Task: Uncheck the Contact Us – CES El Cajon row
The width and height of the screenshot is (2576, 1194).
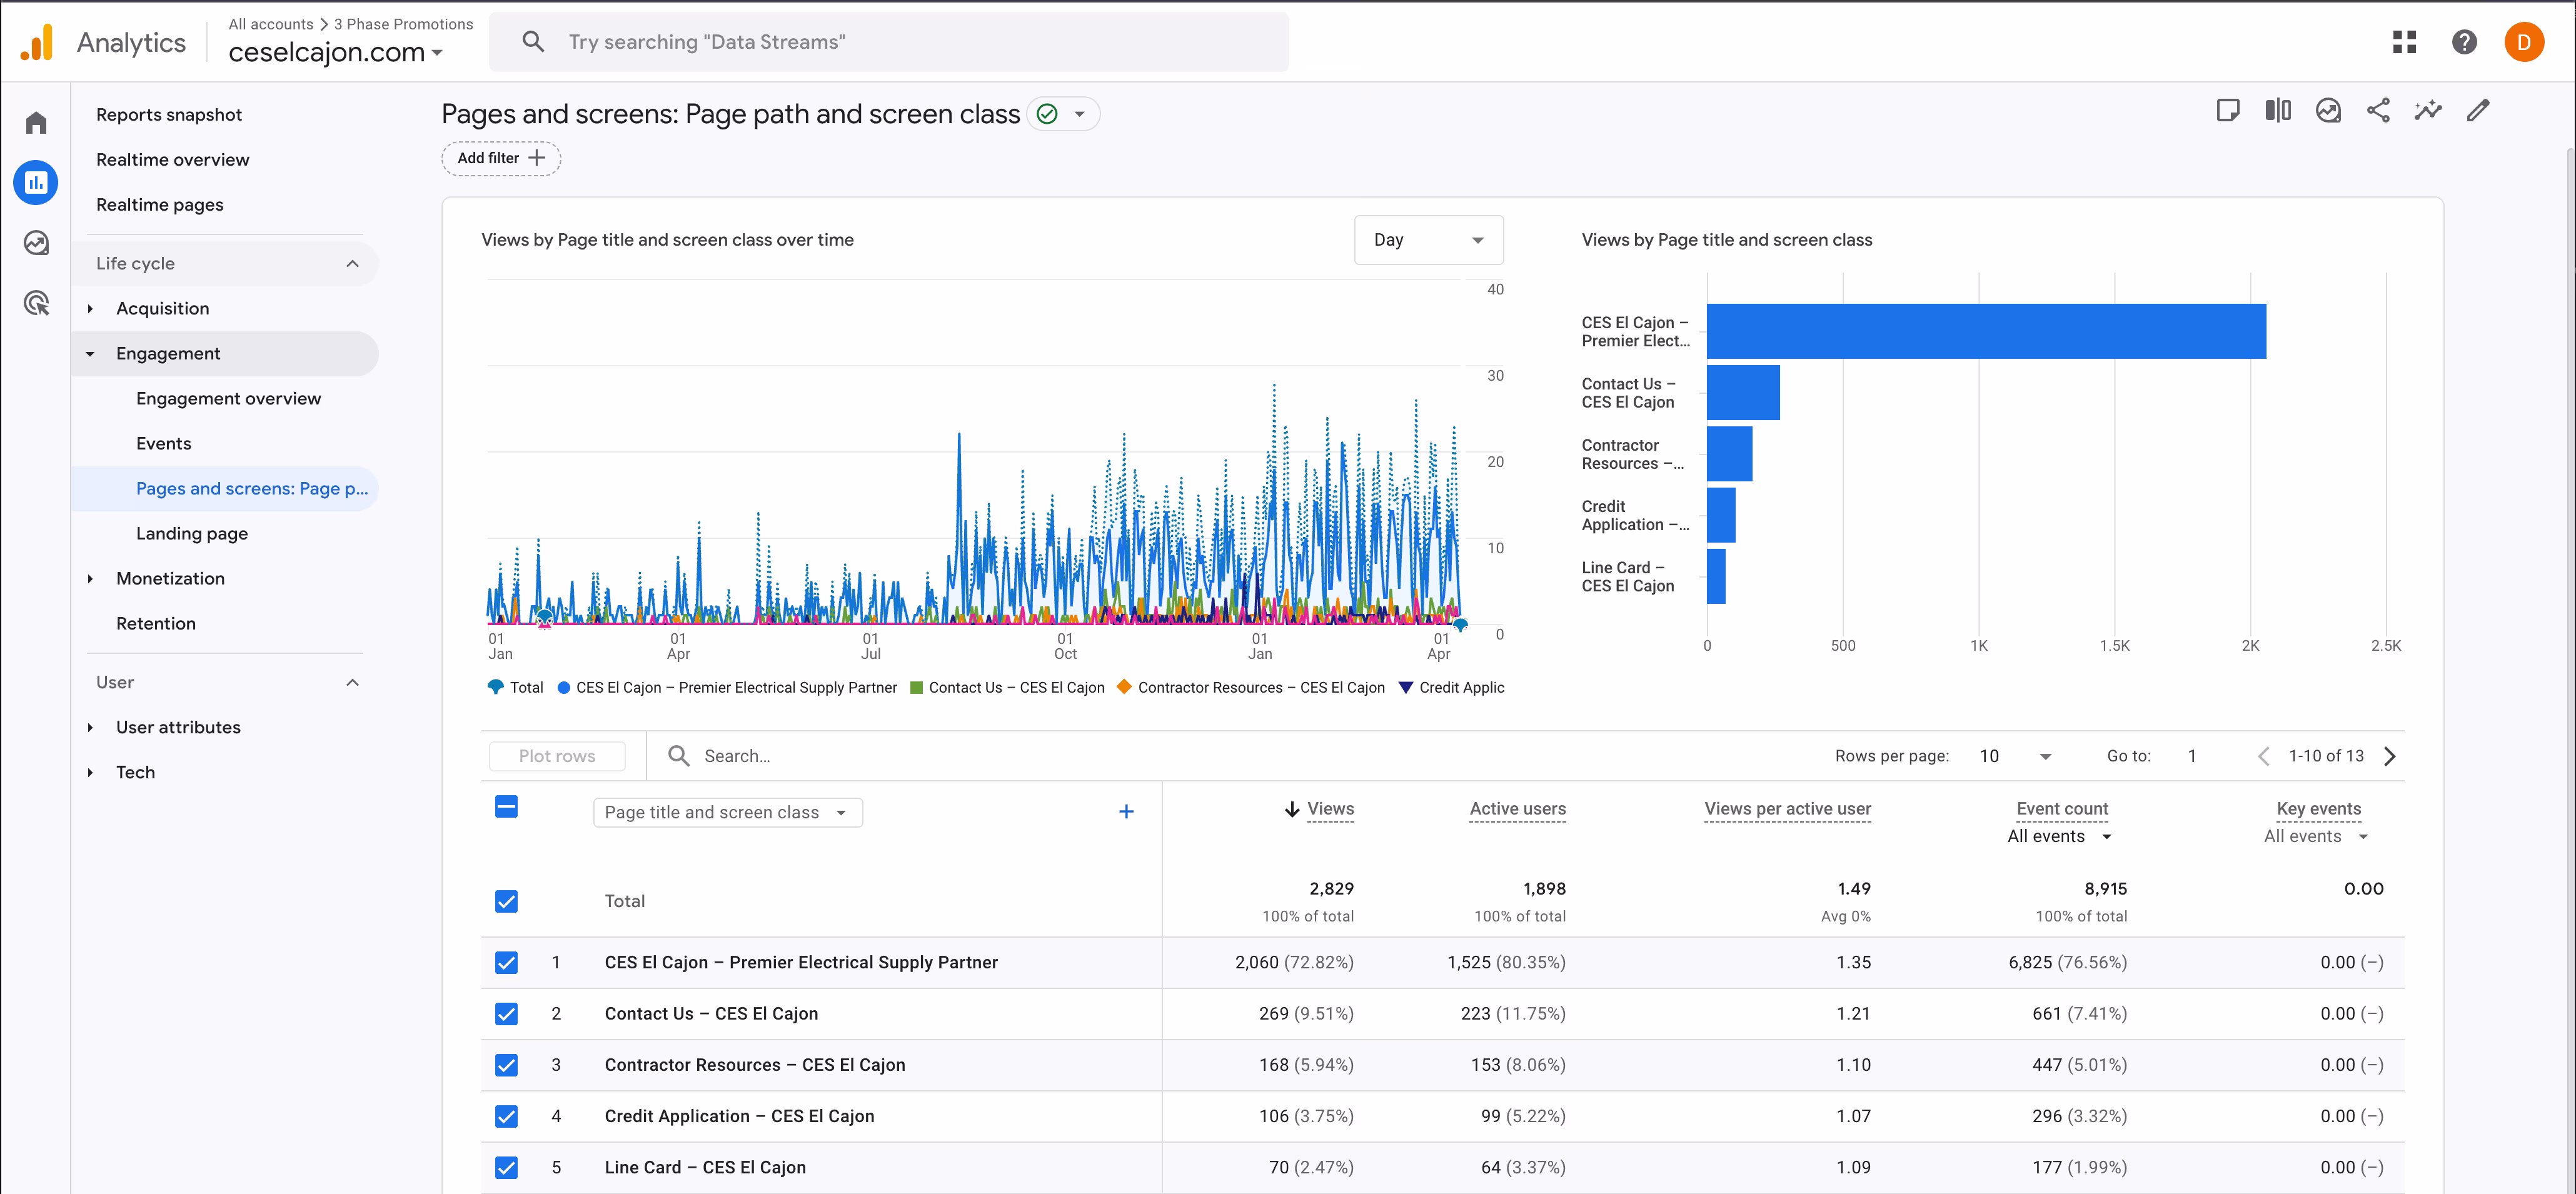Action: click(x=506, y=1014)
